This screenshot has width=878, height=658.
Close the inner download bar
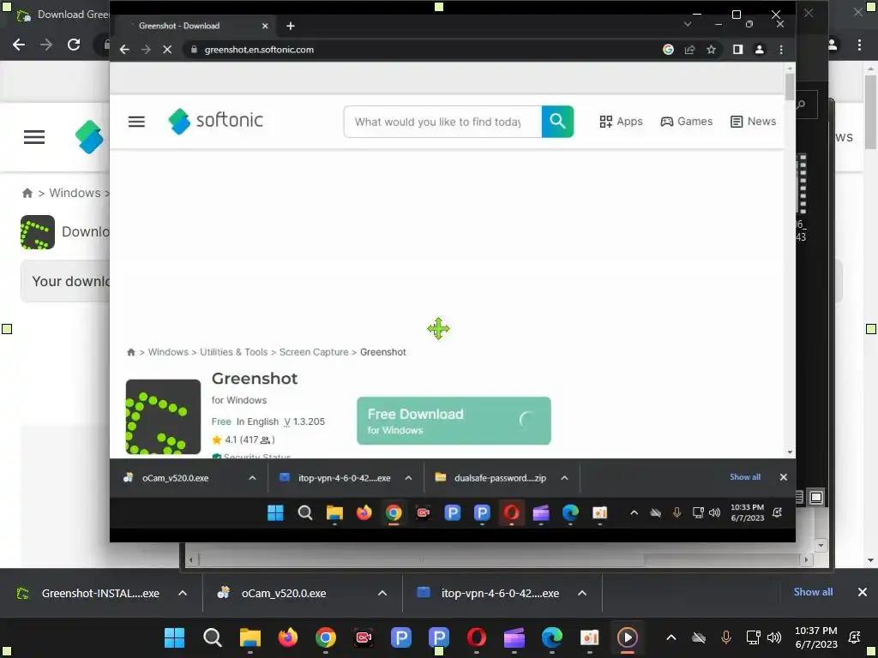point(784,477)
